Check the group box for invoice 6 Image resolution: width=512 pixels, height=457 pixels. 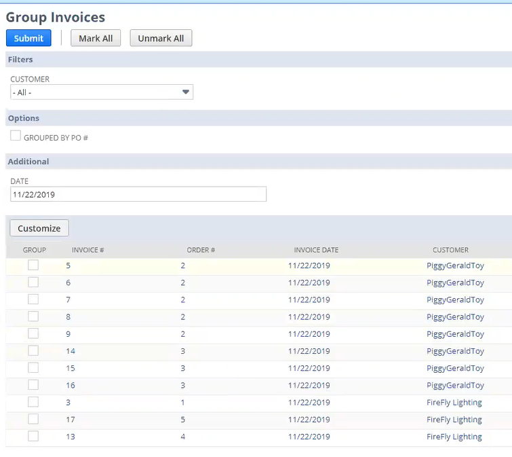33,282
